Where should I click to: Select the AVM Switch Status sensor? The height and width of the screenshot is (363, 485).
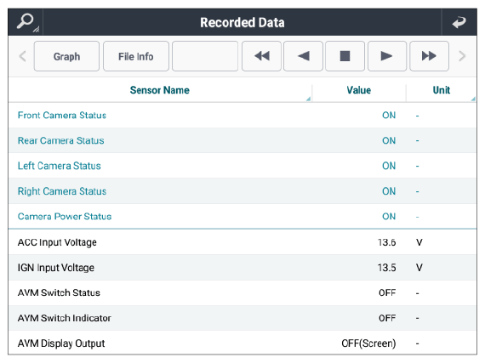click(242, 293)
